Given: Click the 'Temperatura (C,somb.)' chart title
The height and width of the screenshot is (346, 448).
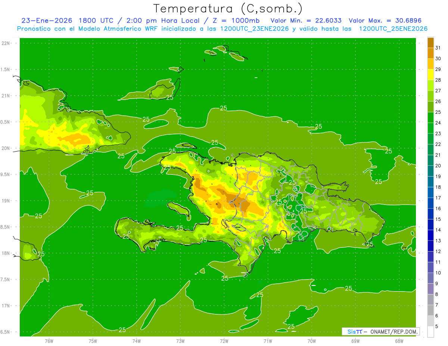Looking at the screenshot, I should (228, 8).
